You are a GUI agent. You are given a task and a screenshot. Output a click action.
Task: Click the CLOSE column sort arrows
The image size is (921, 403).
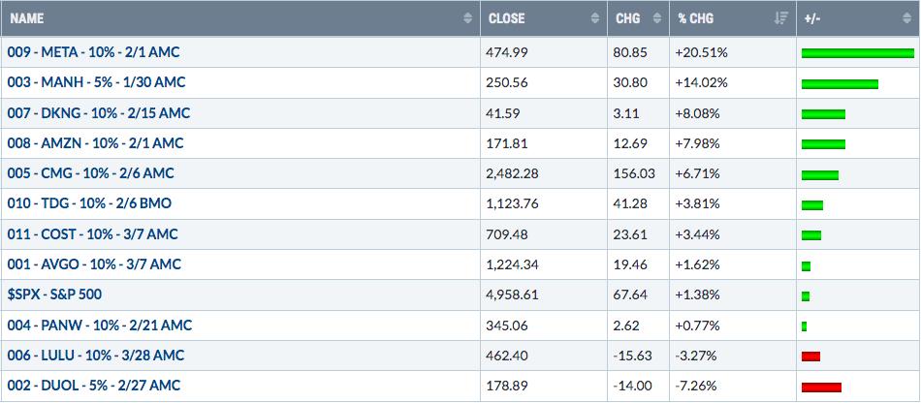coord(595,18)
